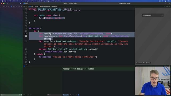Open the screen recording menu bar icon

click(160, 1)
